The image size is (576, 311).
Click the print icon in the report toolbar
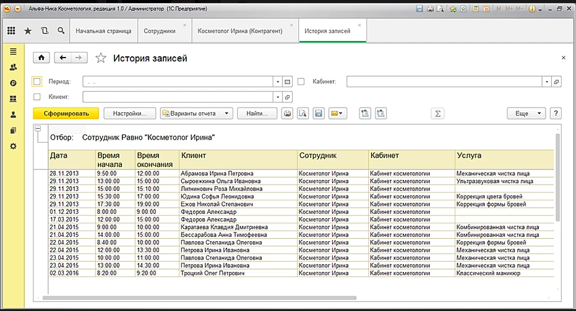click(x=287, y=113)
